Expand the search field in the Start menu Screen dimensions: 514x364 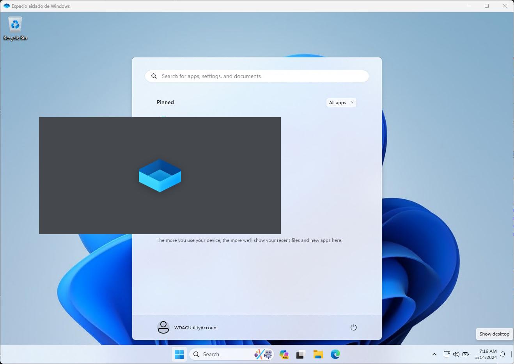tap(256, 76)
